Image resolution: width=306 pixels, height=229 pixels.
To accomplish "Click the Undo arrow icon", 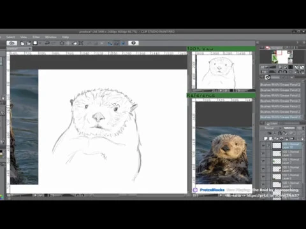I will pyautogui.click(x=47, y=43).
